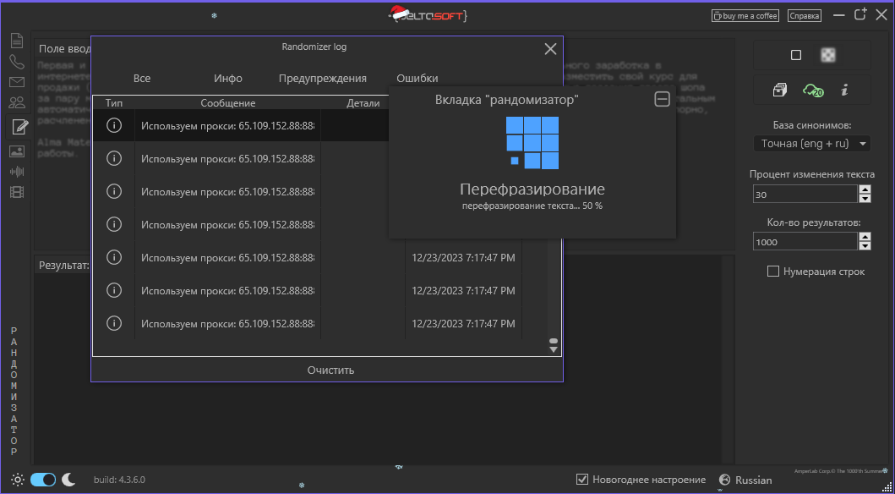The image size is (895, 494).
Task: Collapse the Вкладка рандомизатор progress popup
Action: pyautogui.click(x=663, y=100)
